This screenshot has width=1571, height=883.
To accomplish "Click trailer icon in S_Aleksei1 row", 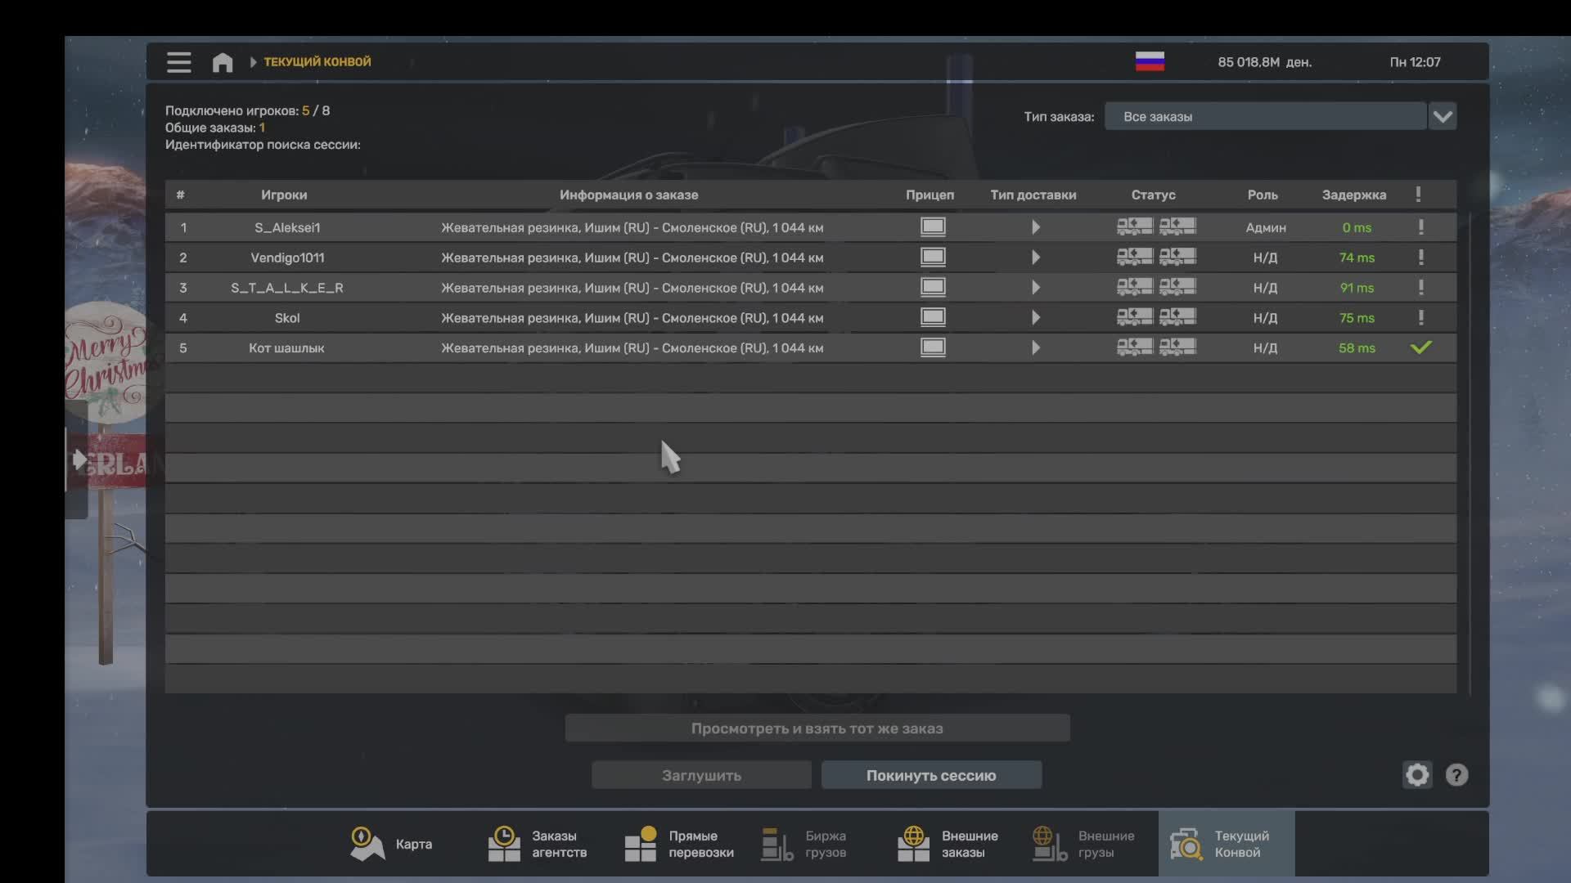I will point(933,226).
